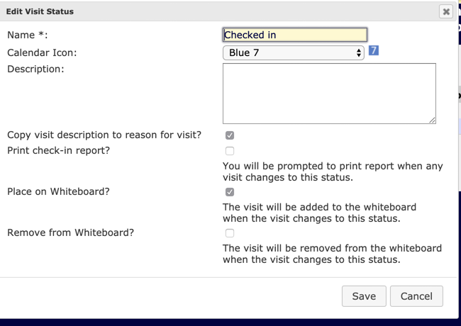Click the "Description:" label
The height and width of the screenshot is (326, 461).
35,69
